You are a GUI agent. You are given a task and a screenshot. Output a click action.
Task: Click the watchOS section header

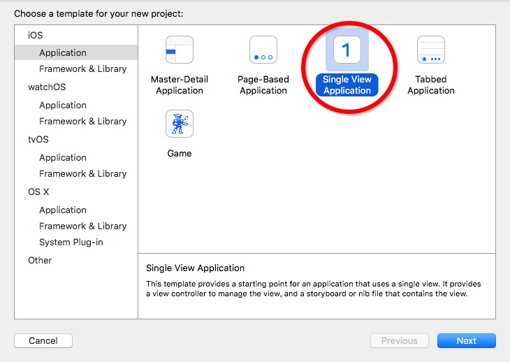(47, 87)
